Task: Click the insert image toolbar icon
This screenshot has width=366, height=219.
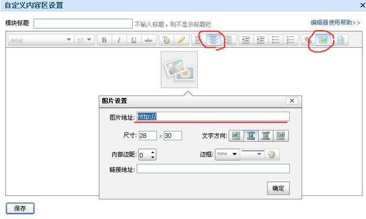Action: tap(323, 40)
